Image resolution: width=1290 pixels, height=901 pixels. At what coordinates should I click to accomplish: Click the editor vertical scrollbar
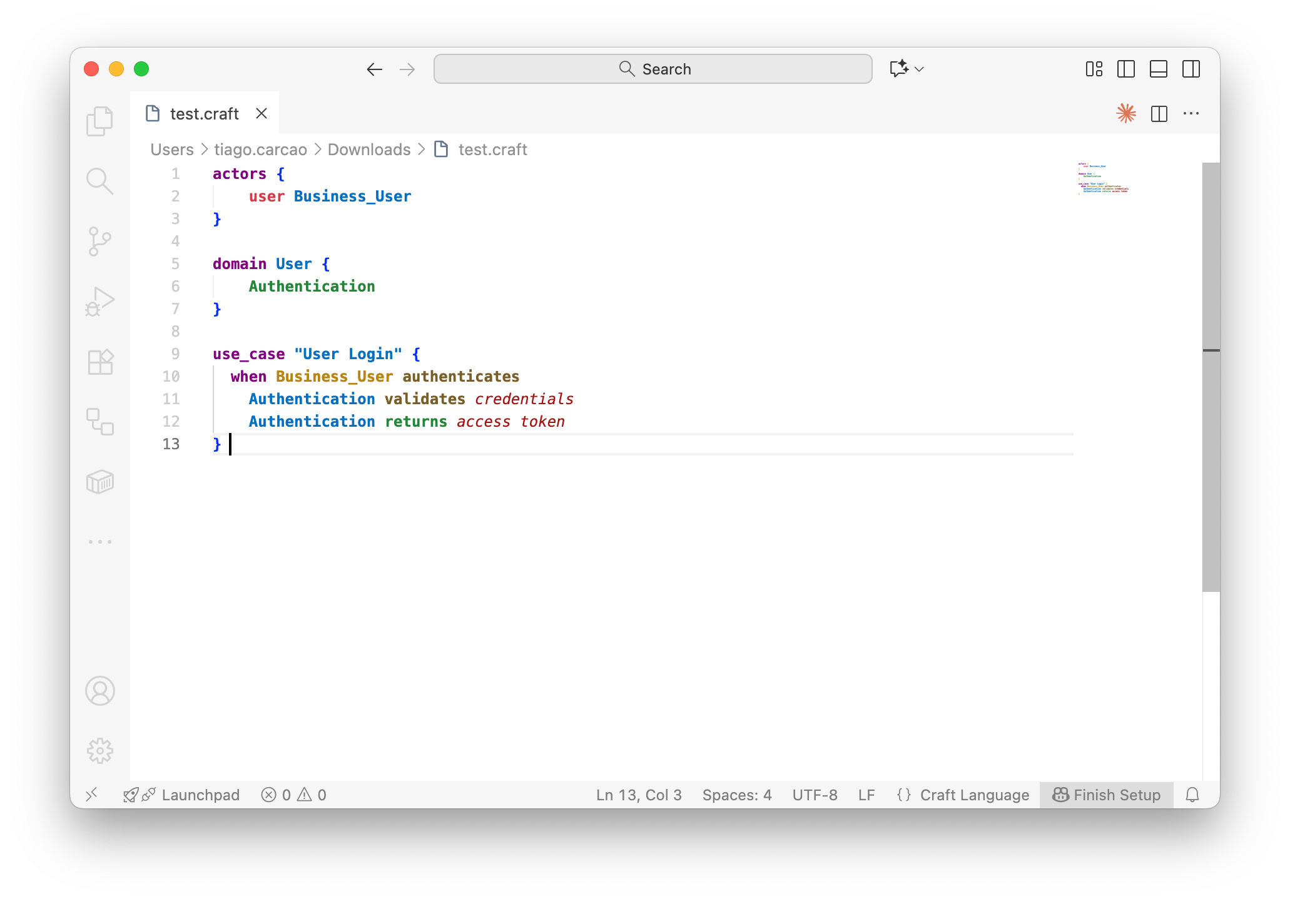(x=1211, y=377)
